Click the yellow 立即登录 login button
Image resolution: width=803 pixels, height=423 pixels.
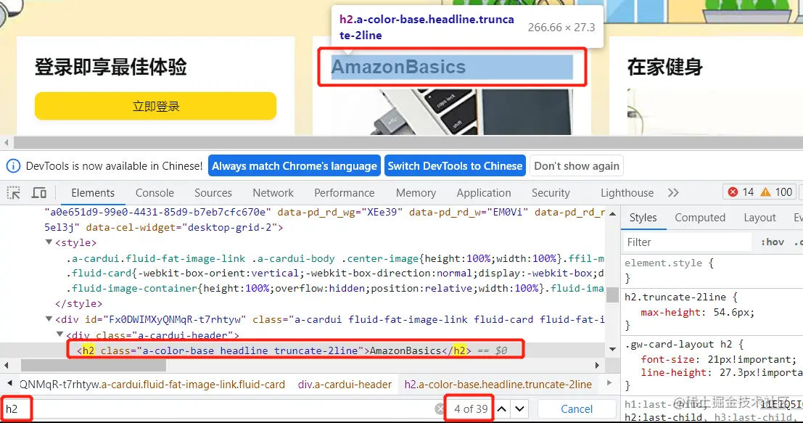point(156,106)
